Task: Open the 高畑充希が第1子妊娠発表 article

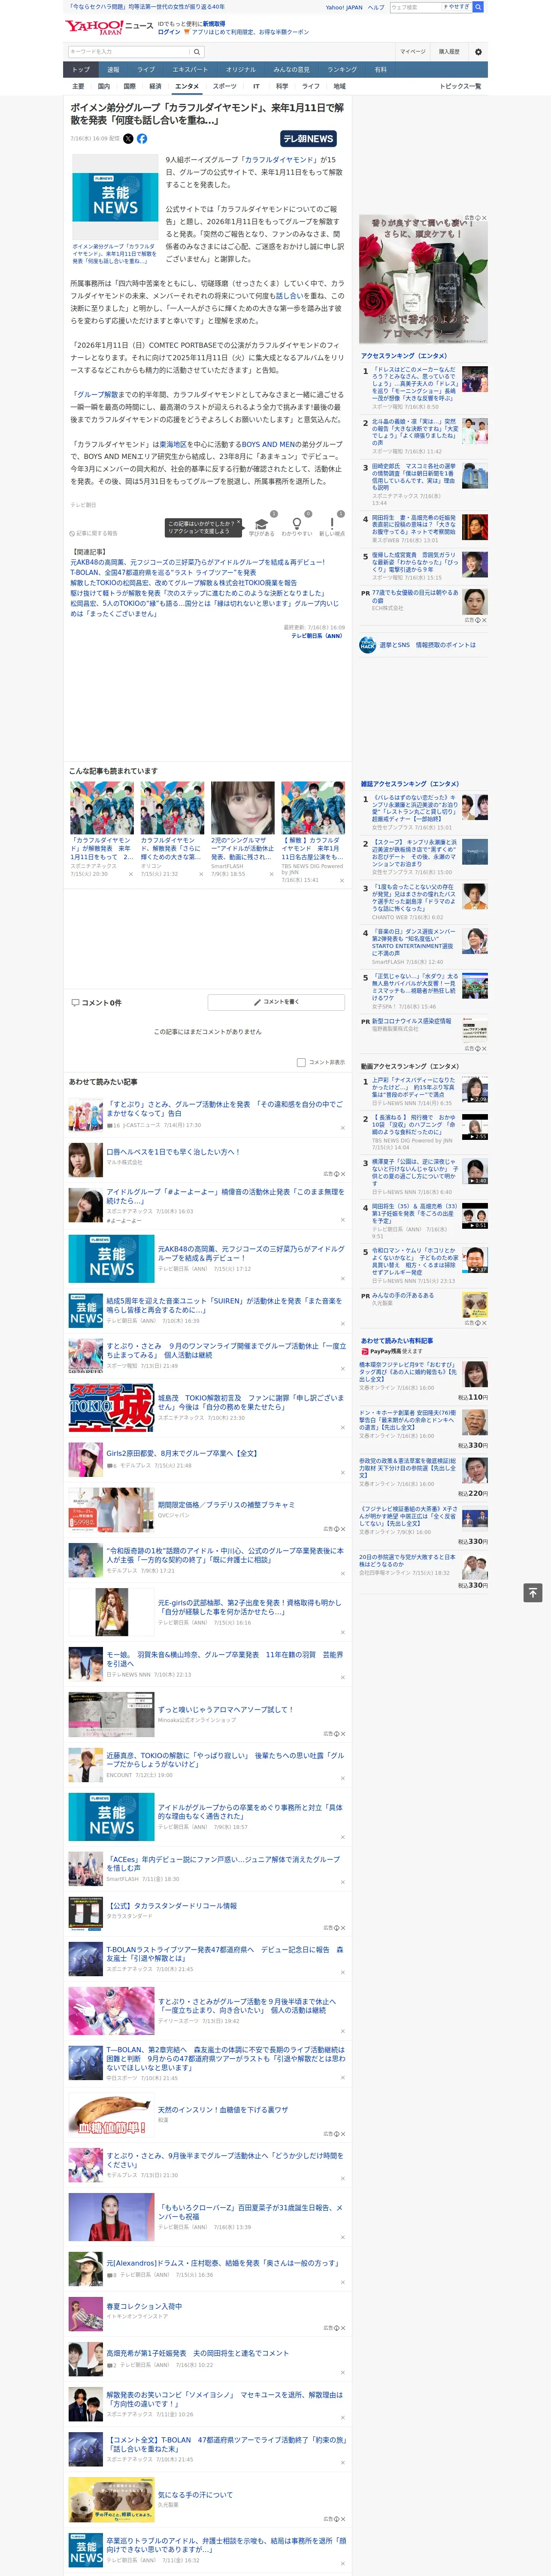Action: pos(197,2353)
